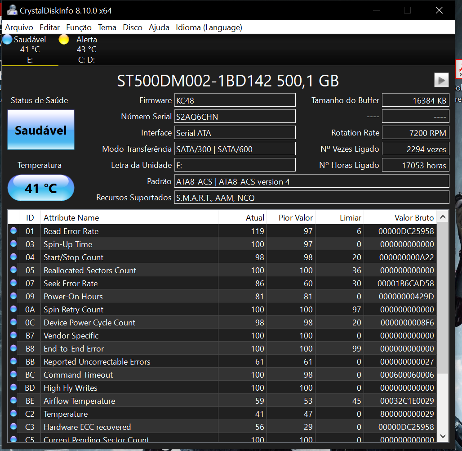462x451 pixels.
Task: Open the Editar menu
Action: click(x=49, y=27)
